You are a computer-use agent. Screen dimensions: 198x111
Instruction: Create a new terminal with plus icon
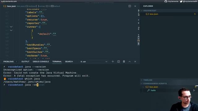coord(113,62)
